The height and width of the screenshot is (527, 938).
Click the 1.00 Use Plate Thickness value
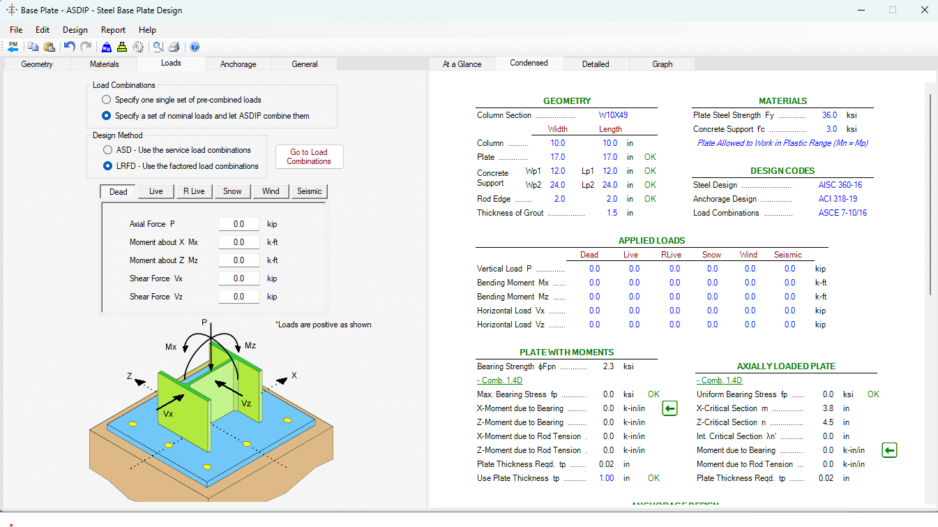click(x=607, y=478)
